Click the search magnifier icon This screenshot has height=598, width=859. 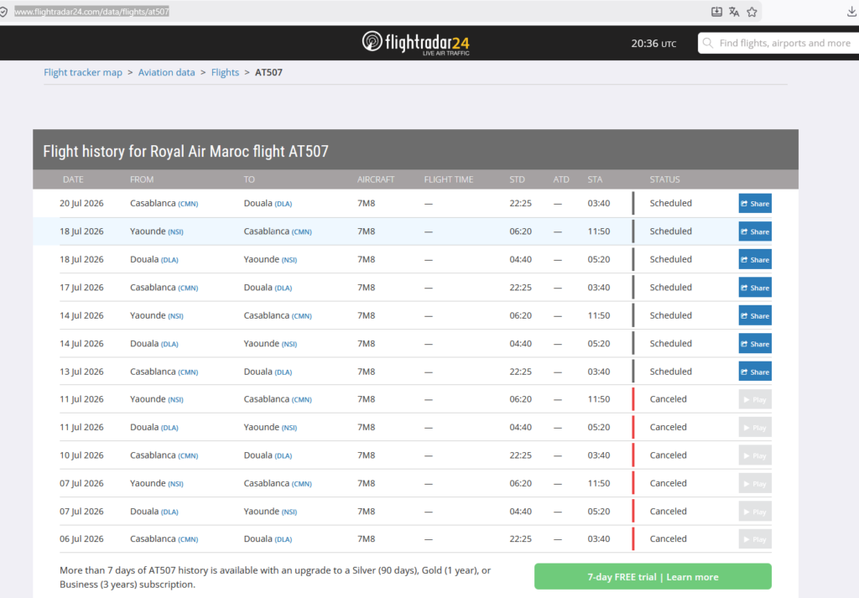[708, 43]
